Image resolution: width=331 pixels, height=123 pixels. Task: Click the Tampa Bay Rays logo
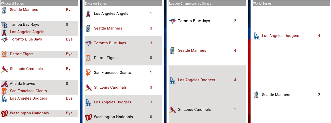4,25
